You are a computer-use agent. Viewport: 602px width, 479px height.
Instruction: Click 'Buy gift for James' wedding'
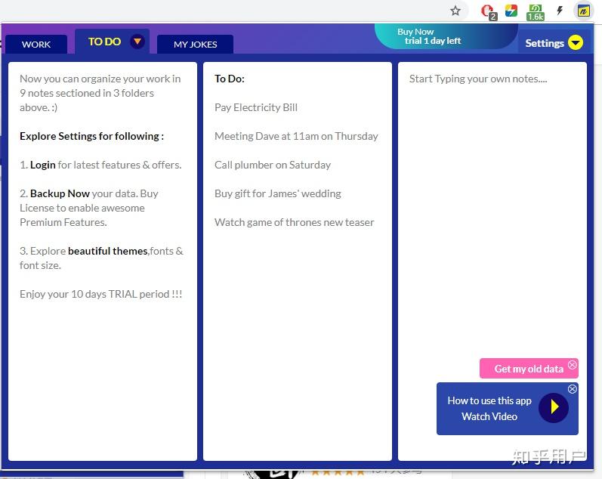point(277,193)
